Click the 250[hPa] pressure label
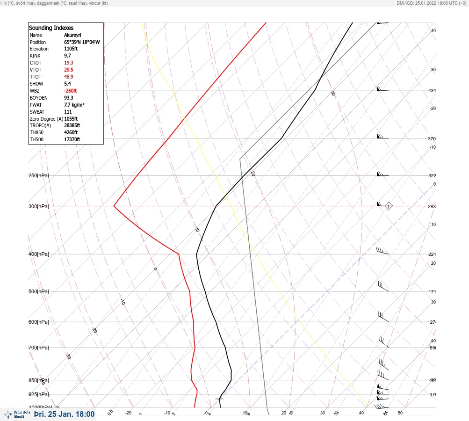Screen dimensions: 469x421 pyautogui.click(x=39, y=175)
